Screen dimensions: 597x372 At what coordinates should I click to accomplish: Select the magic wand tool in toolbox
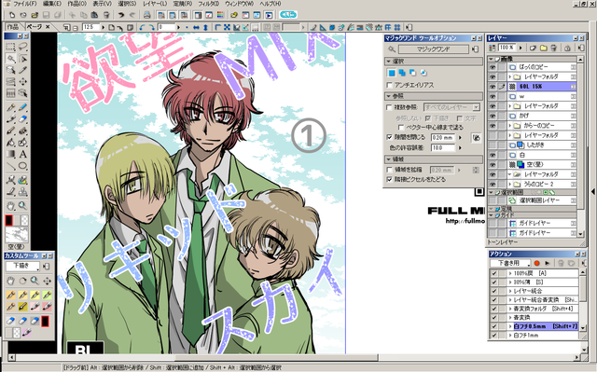coord(10,59)
